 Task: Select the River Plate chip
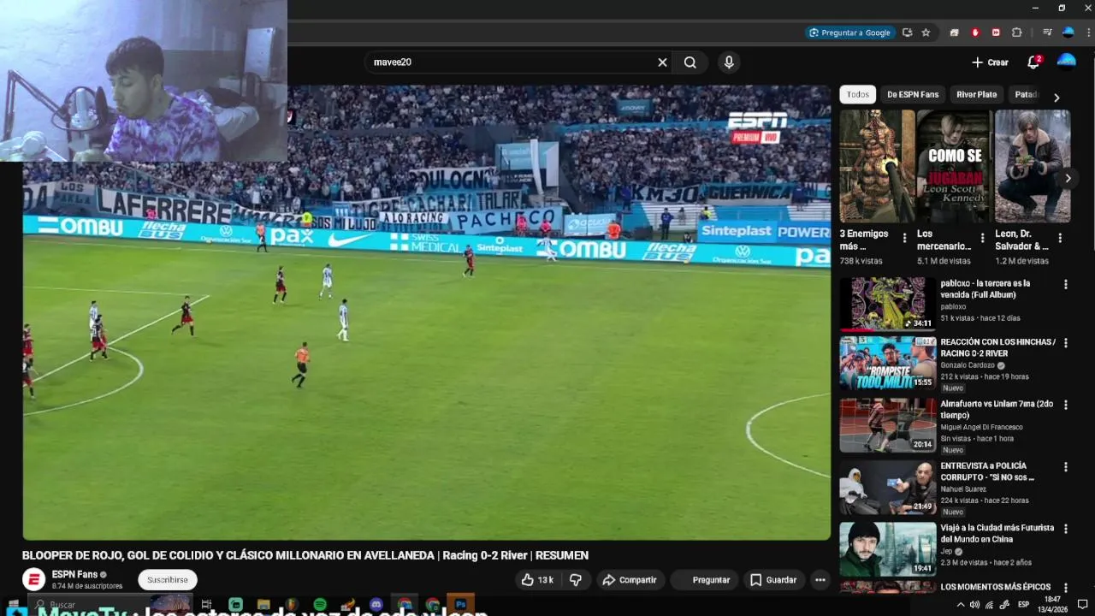tap(976, 95)
